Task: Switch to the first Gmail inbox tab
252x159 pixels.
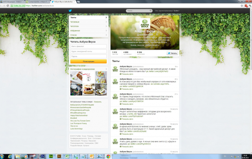Action: click(x=12, y=2)
